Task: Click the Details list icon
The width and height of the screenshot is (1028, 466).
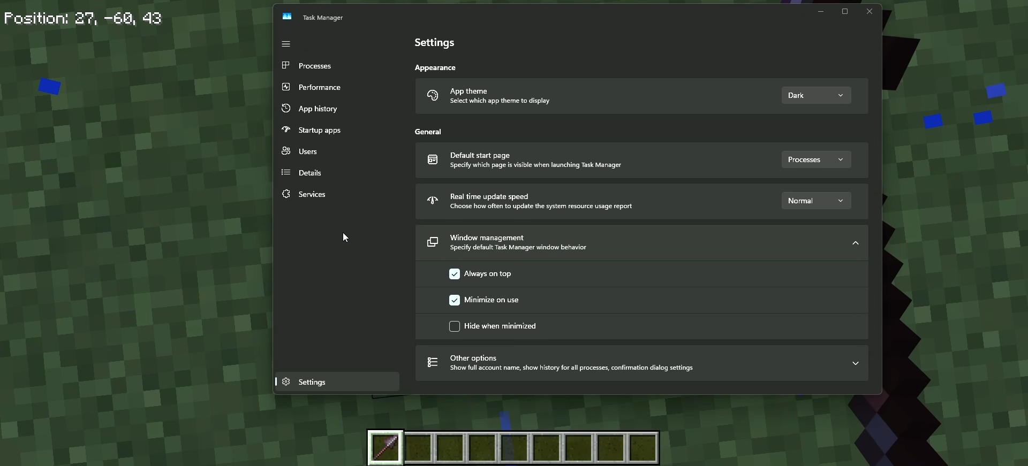Action: [286, 172]
